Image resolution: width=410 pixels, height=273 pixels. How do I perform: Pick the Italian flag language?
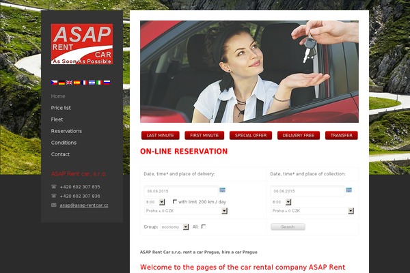click(99, 83)
